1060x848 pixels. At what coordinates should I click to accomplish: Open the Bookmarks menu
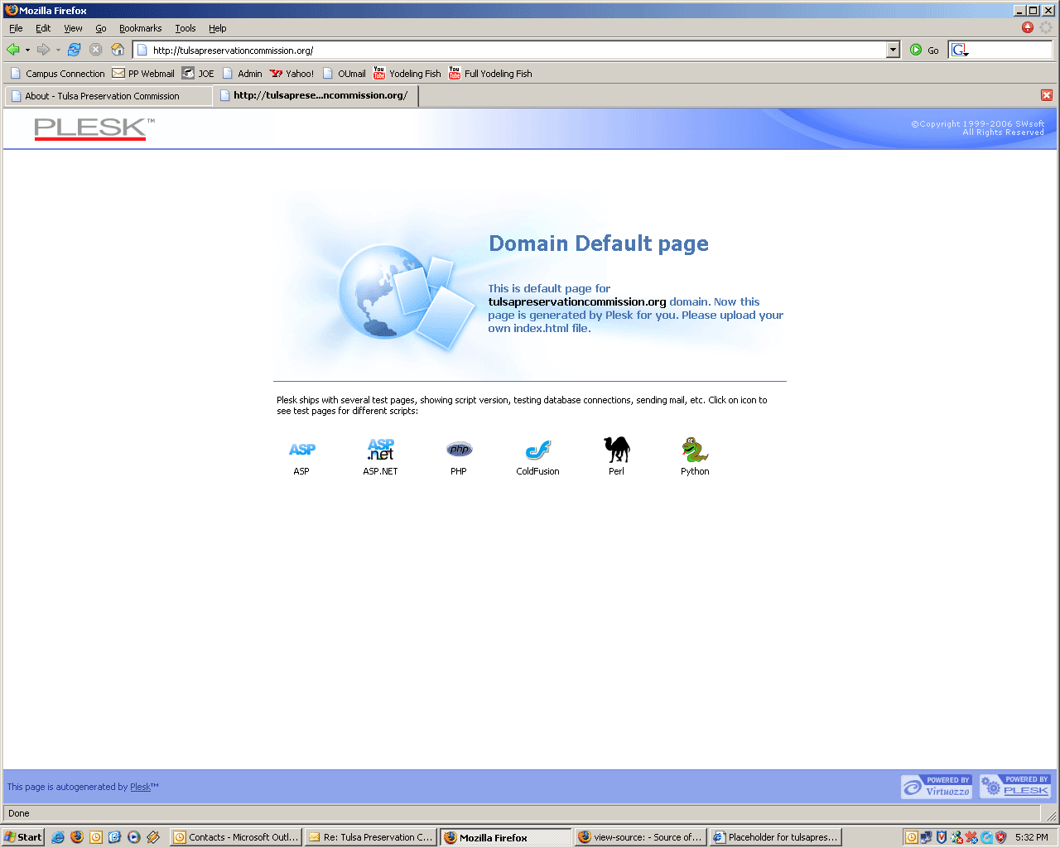click(x=140, y=28)
